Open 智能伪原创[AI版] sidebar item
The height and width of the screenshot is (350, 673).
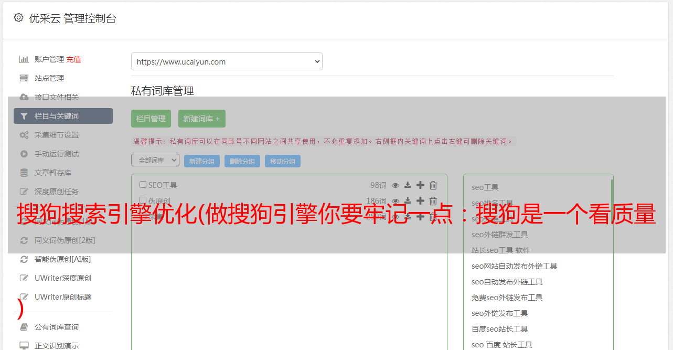pyautogui.click(x=63, y=259)
